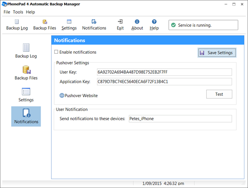The image size is (248, 188).
Task: Open Backup Files from the top toolbar
Action: 45,25
